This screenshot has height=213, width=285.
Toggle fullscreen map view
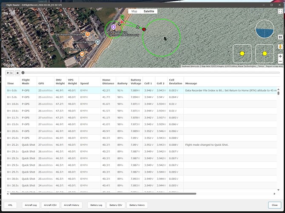coord(280,11)
